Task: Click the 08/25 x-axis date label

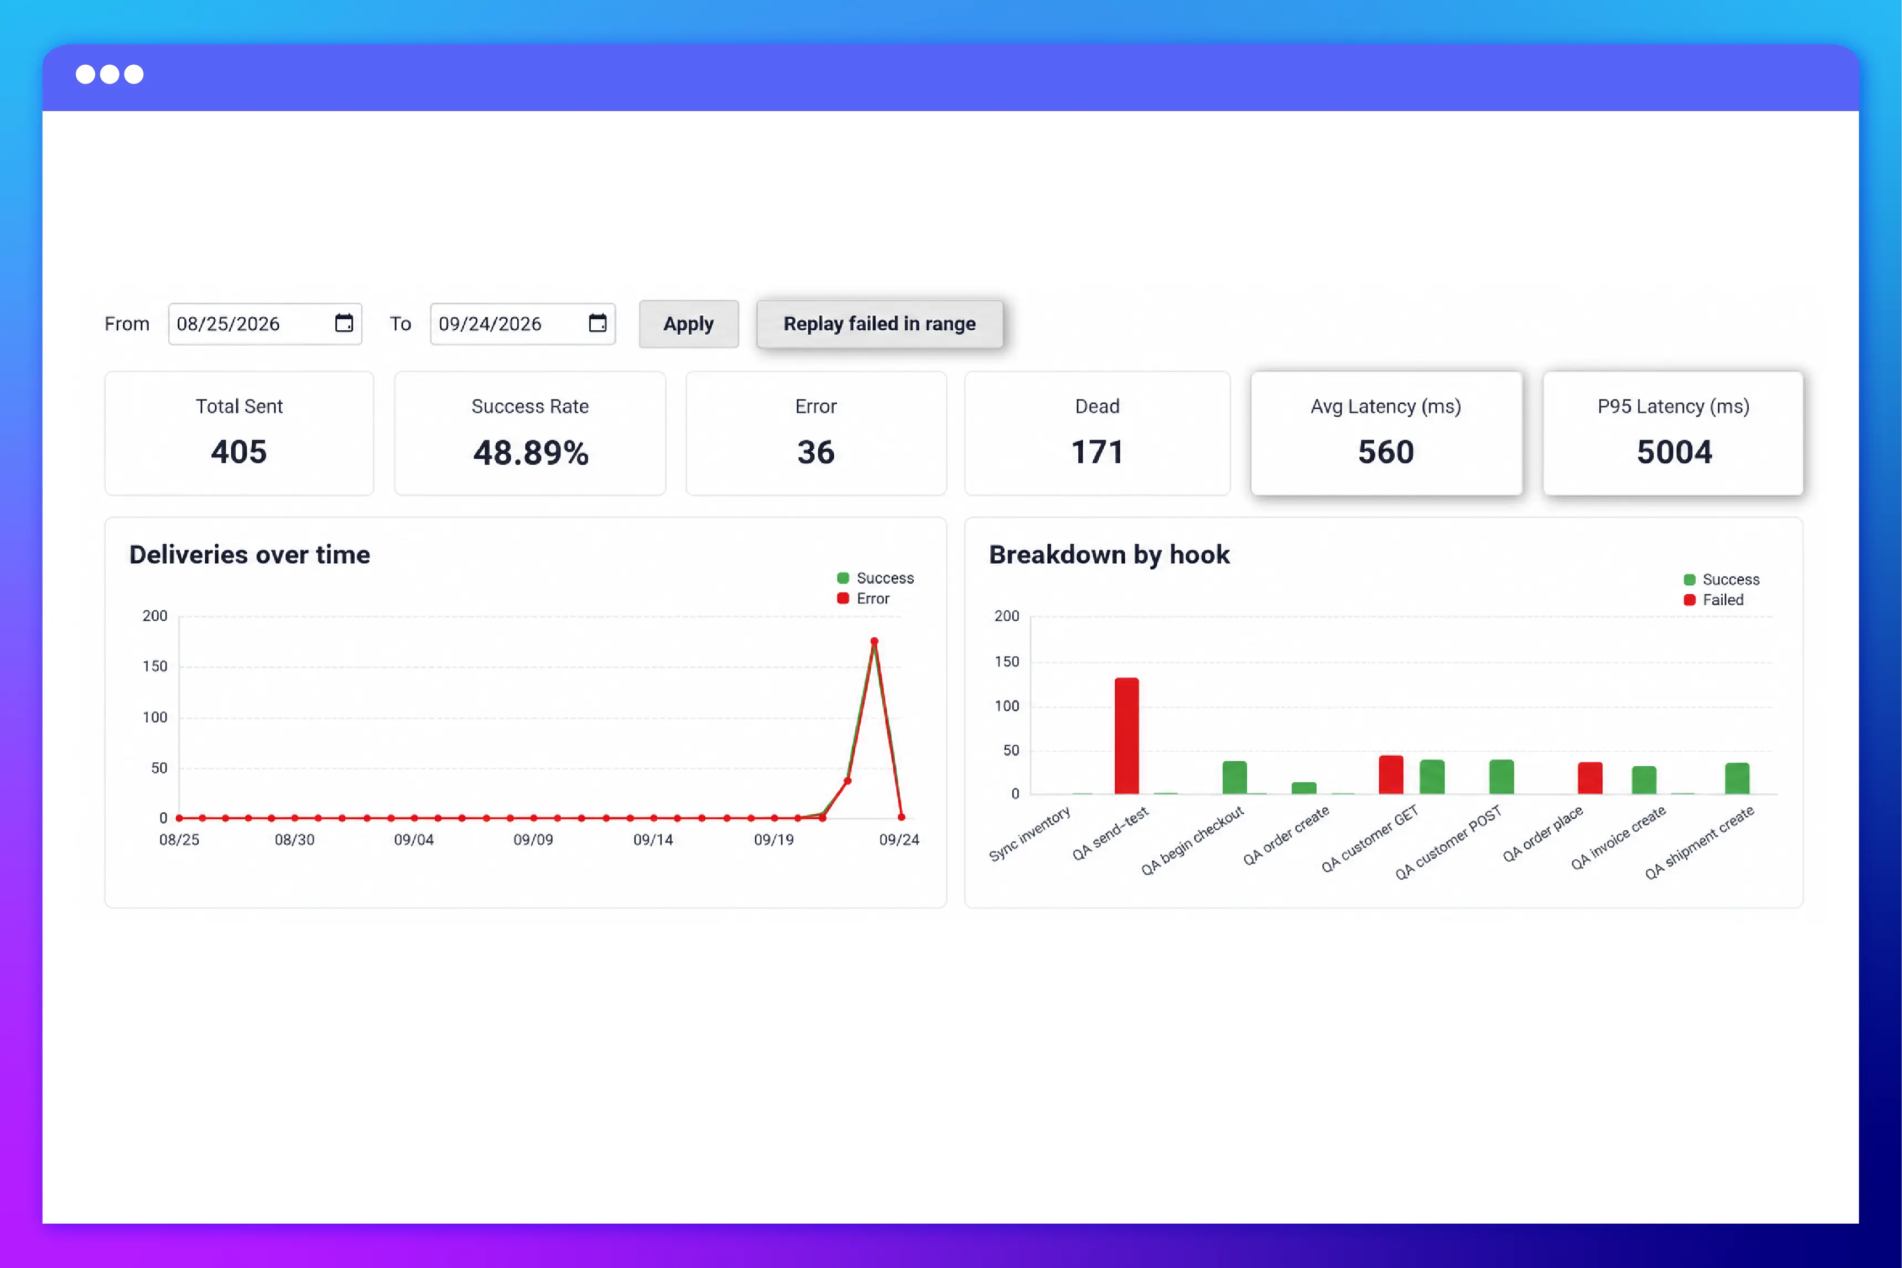Action: point(179,839)
